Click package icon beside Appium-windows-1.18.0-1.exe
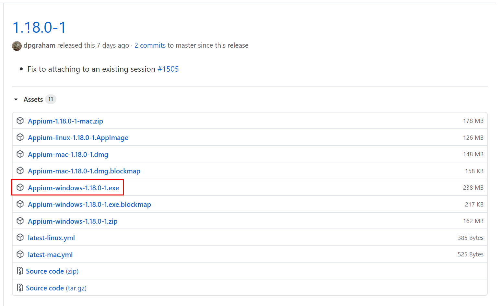503x306 pixels. 20,187
